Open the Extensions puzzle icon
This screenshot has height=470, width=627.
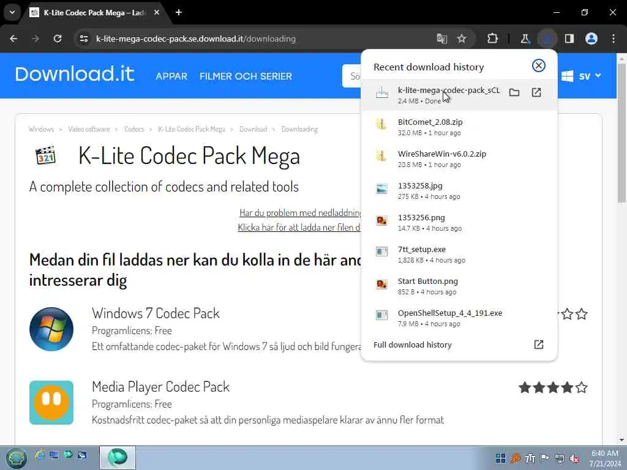(x=493, y=39)
